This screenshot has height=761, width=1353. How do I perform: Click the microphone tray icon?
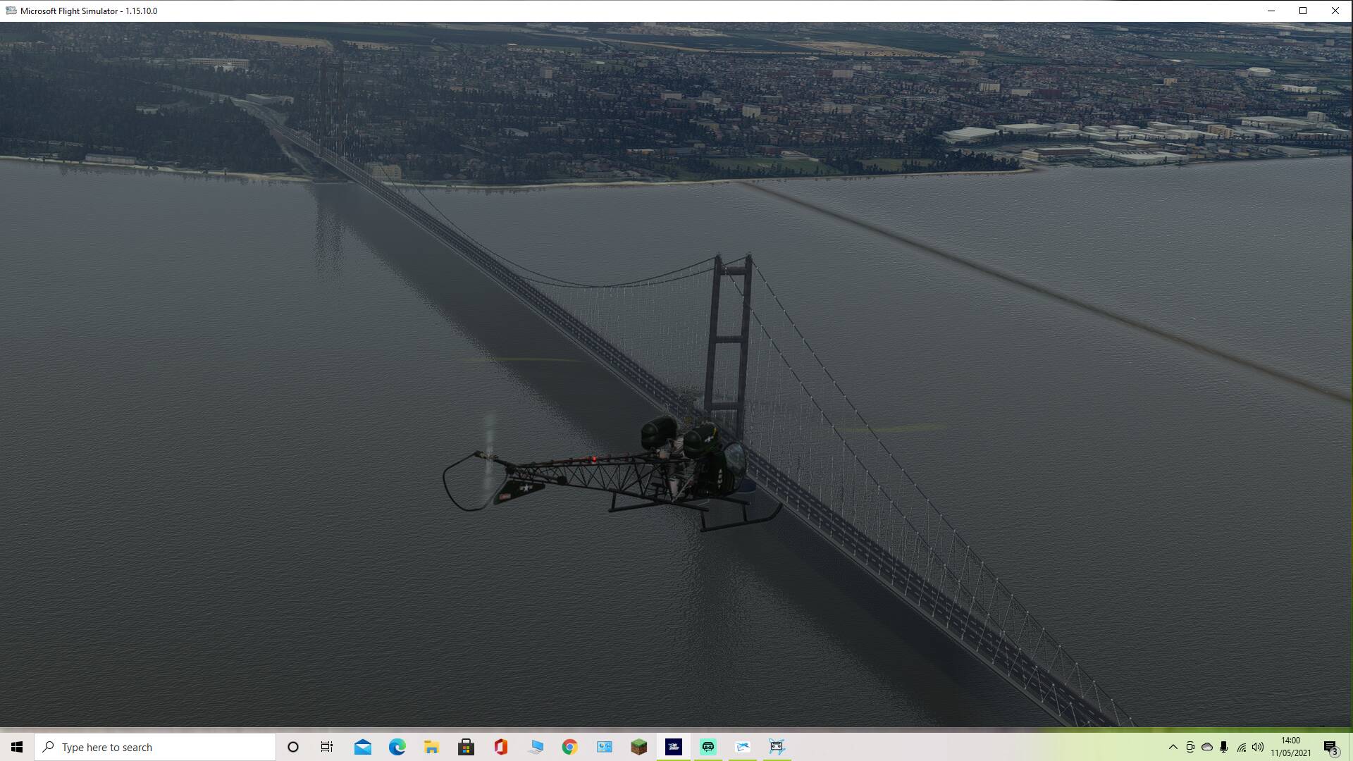[x=1224, y=747]
